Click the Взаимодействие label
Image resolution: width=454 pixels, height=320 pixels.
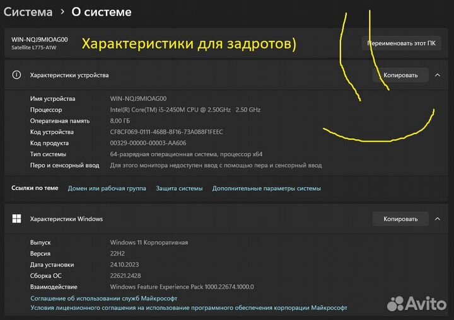tap(54, 287)
